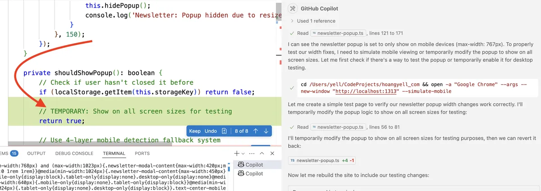Click the 'TEMPORARY: Show on all screen sizes' comment

click(x=135, y=111)
